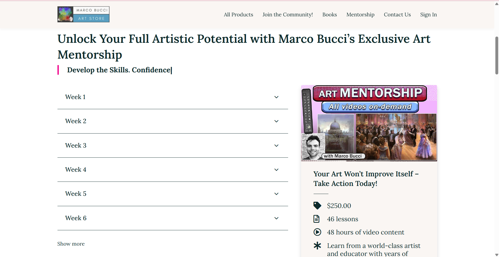Click the asterisk icon beside world-class artist

317,246
